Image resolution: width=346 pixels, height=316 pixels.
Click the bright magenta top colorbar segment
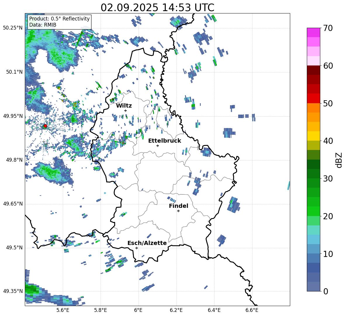click(313, 33)
